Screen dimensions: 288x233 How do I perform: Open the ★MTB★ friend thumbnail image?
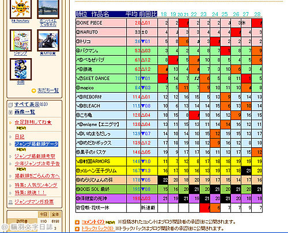[48, 40]
